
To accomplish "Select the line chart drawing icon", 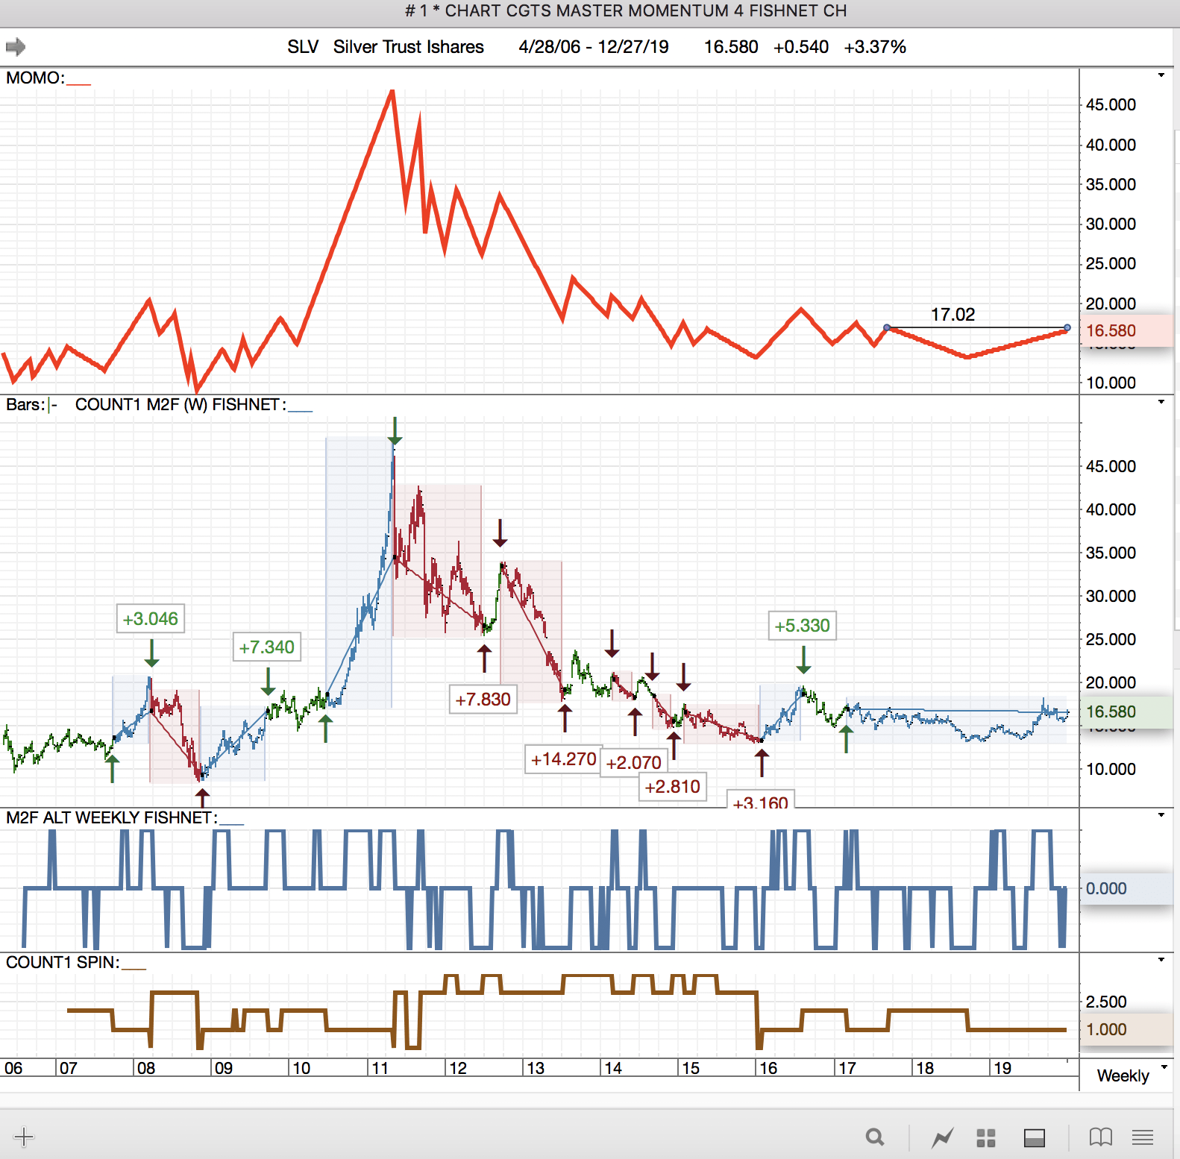I will [x=942, y=1137].
